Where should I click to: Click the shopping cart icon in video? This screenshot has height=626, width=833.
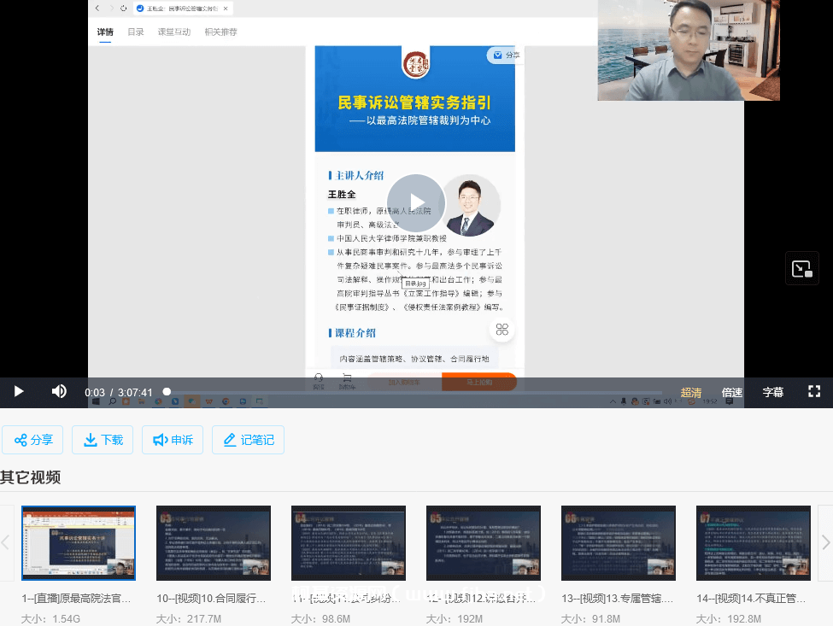tap(347, 381)
